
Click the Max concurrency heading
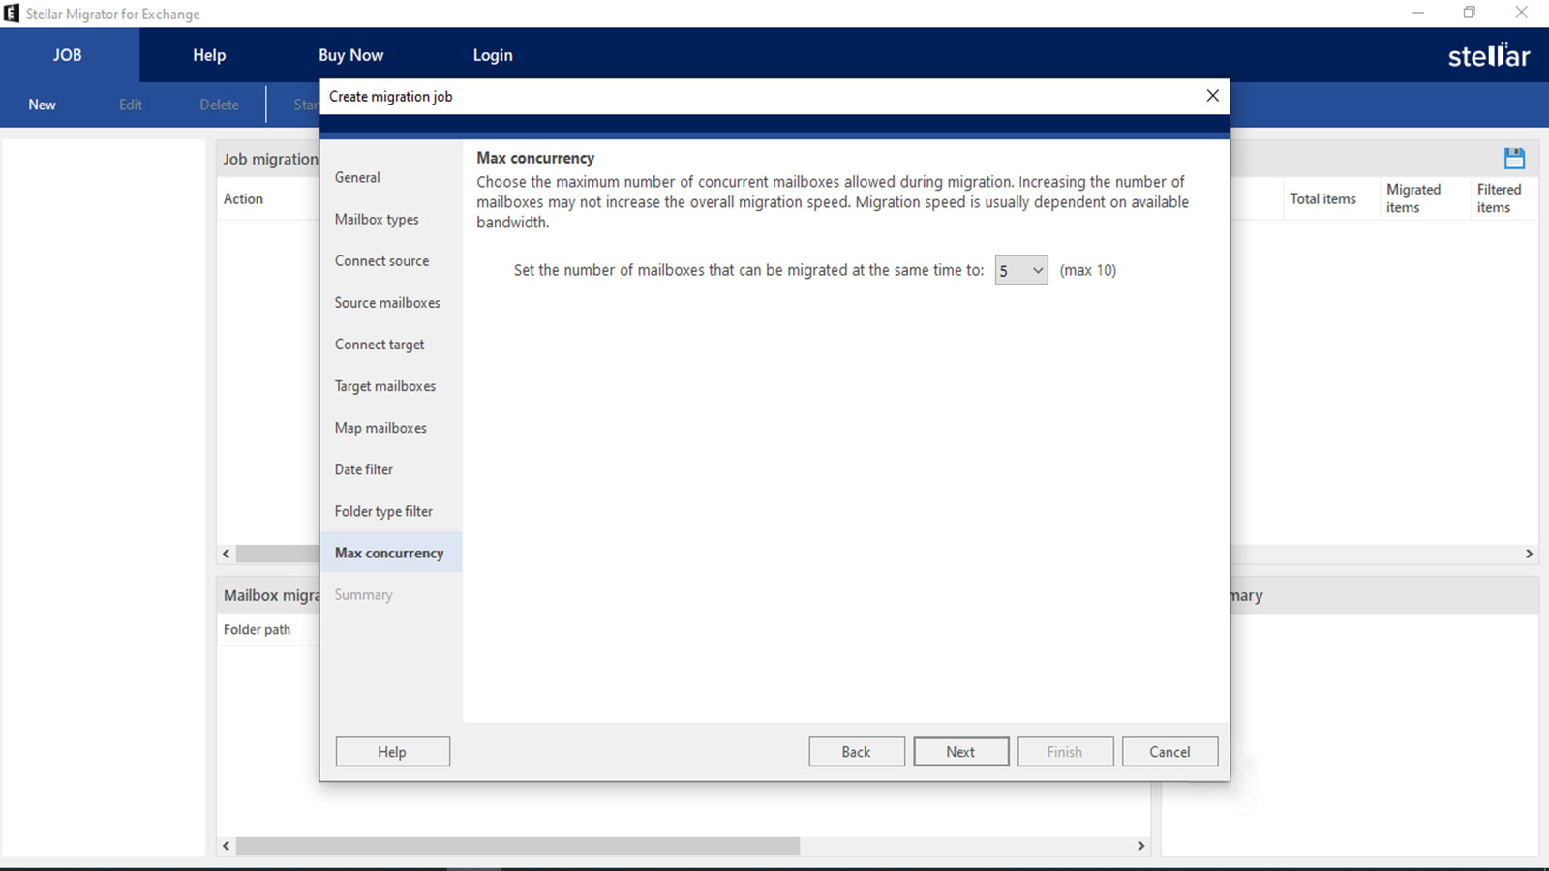pos(535,158)
